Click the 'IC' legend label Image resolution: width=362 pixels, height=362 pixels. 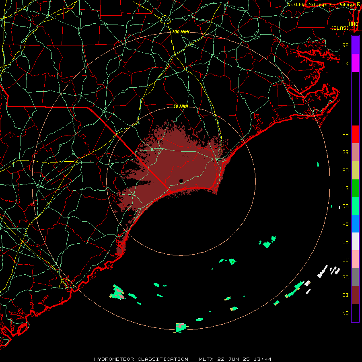pyautogui.click(x=346, y=260)
